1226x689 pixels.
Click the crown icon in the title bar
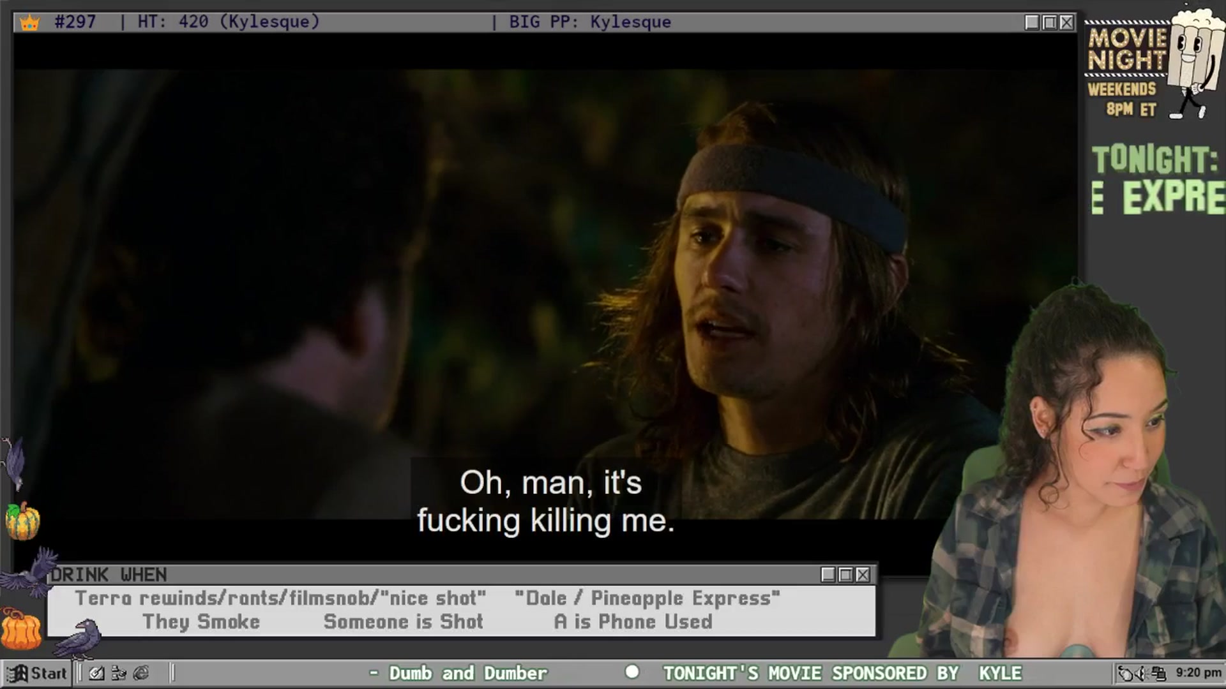click(29, 23)
